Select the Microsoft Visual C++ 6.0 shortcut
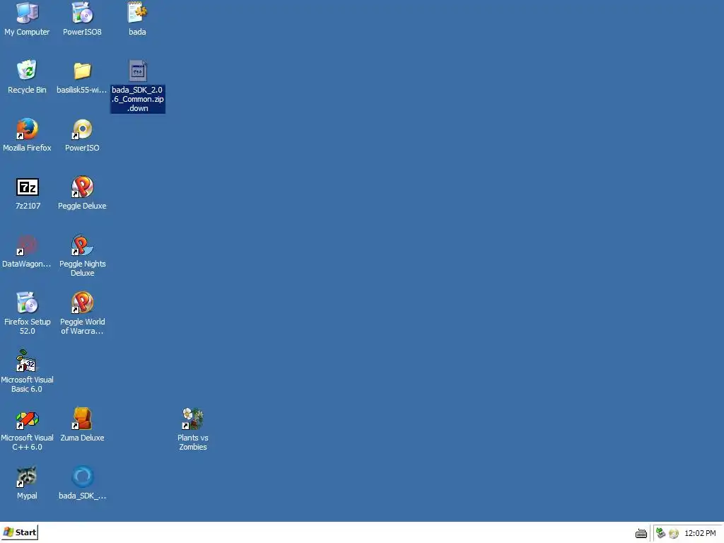This screenshot has width=724, height=543. pos(28,419)
